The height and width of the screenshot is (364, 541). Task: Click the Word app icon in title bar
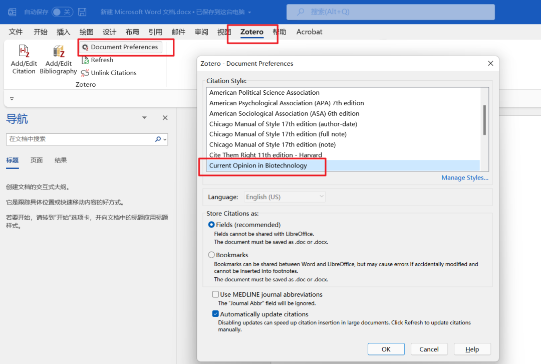tap(12, 12)
